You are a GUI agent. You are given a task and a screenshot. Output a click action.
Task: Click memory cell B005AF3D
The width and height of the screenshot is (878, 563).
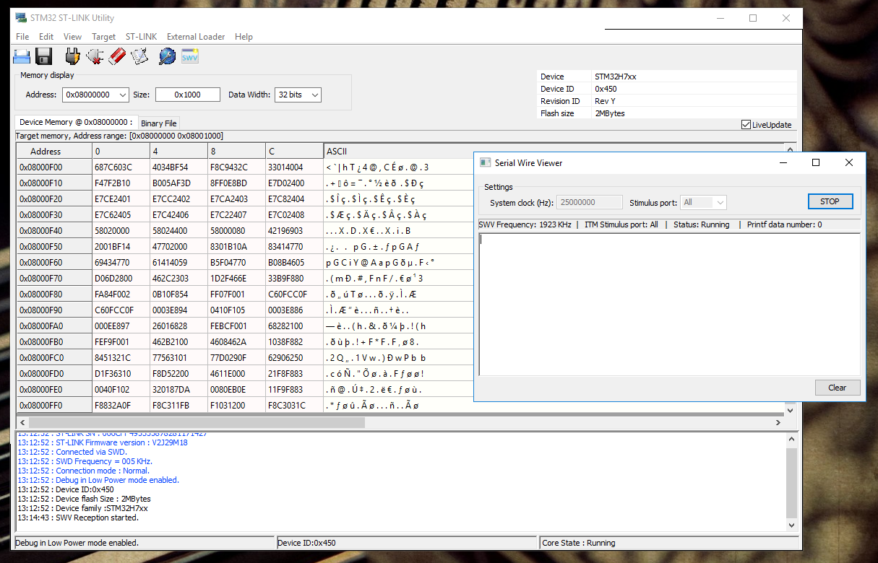point(178,183)
